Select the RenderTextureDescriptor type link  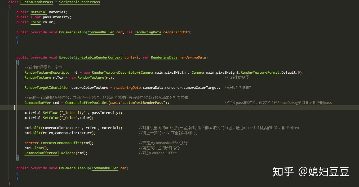coord(48,72)
